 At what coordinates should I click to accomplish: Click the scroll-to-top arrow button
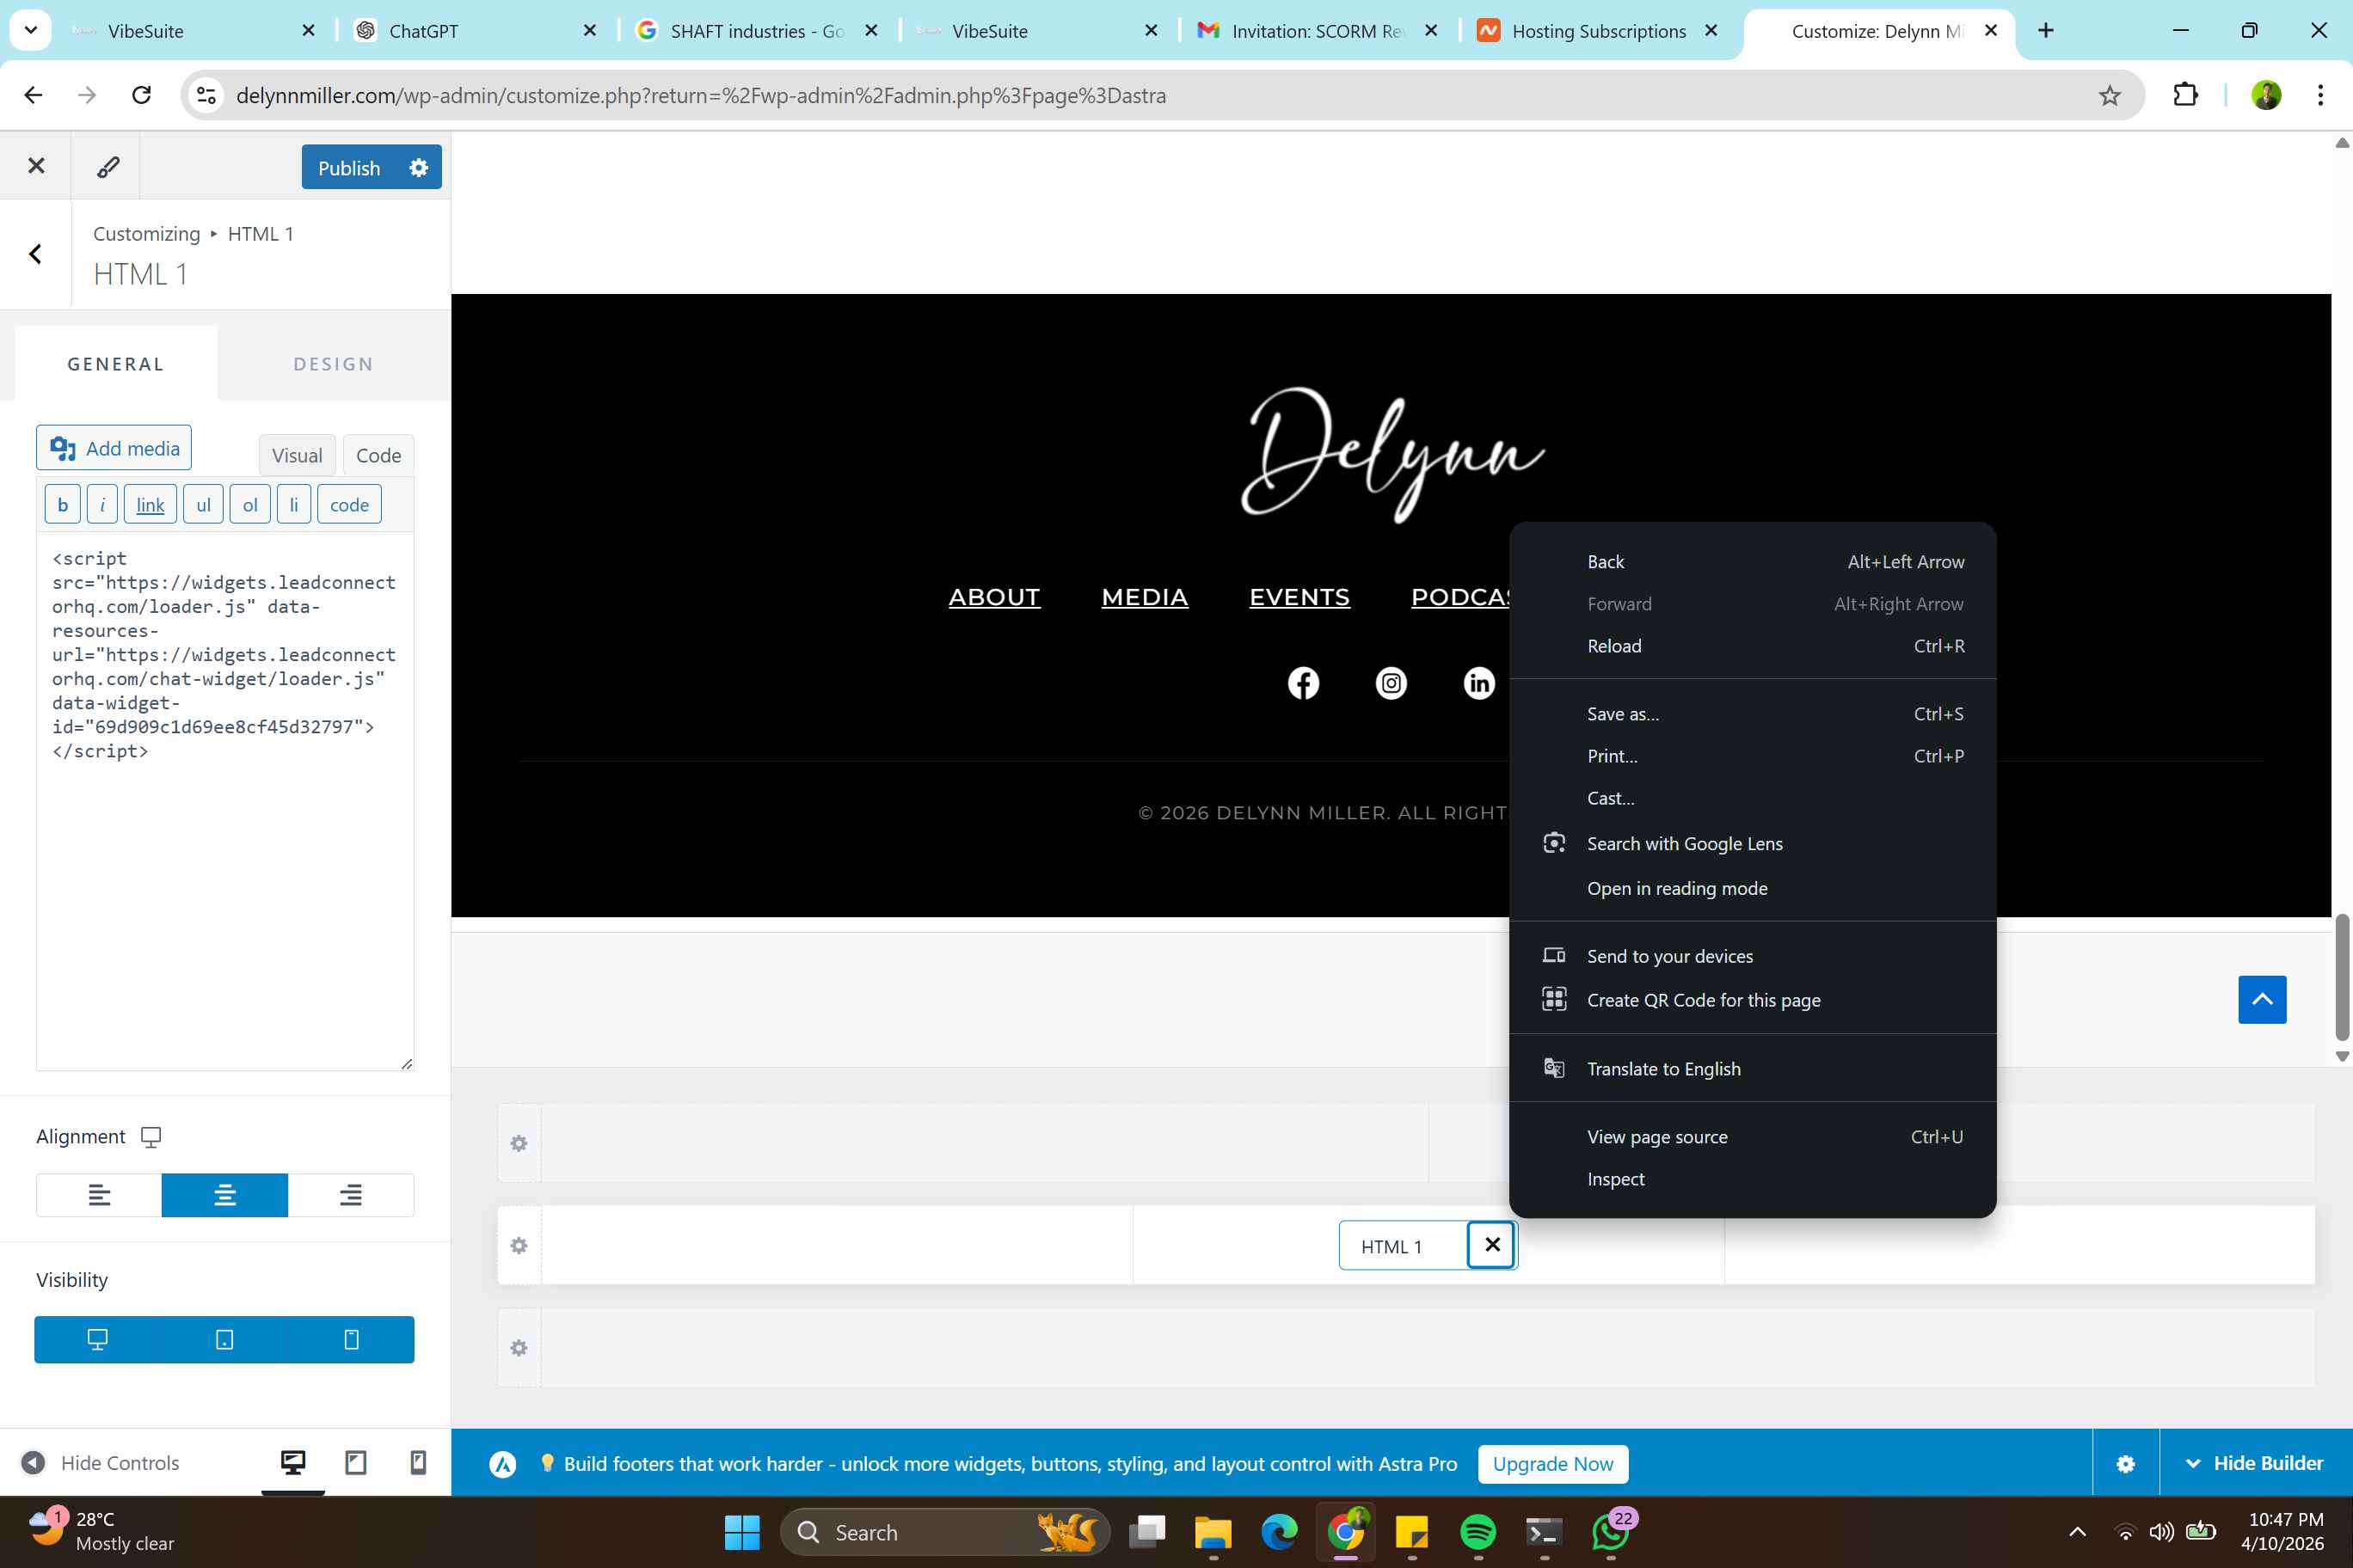click(2262, 1000)
